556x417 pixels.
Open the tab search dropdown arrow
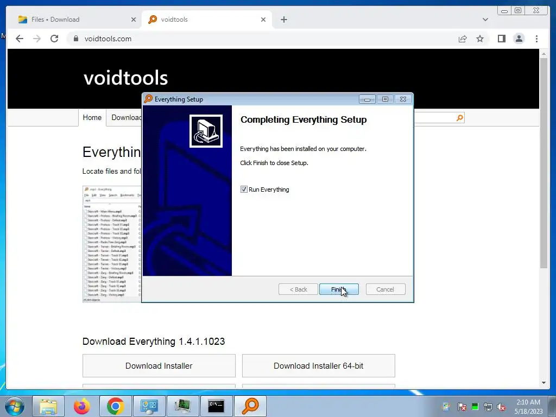485,20
